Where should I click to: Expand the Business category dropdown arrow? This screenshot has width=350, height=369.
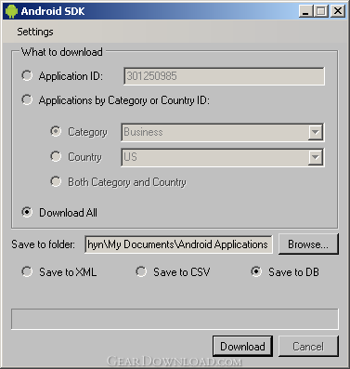pyautogui.click(x=315, y=132)
